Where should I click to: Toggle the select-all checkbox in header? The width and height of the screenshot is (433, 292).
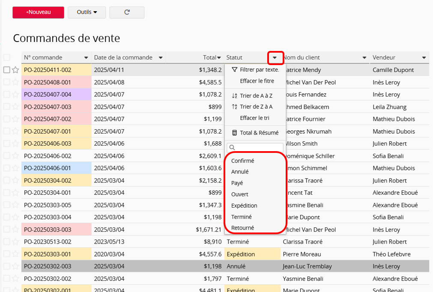[6, 57]
